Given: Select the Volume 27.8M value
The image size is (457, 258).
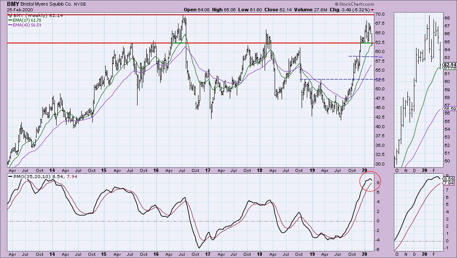Looking at the screenshot, I should (x=311, y=10).
